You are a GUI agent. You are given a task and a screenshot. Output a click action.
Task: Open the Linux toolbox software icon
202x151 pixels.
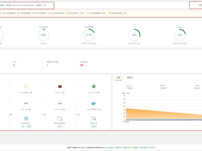click(x=26, y=86)
